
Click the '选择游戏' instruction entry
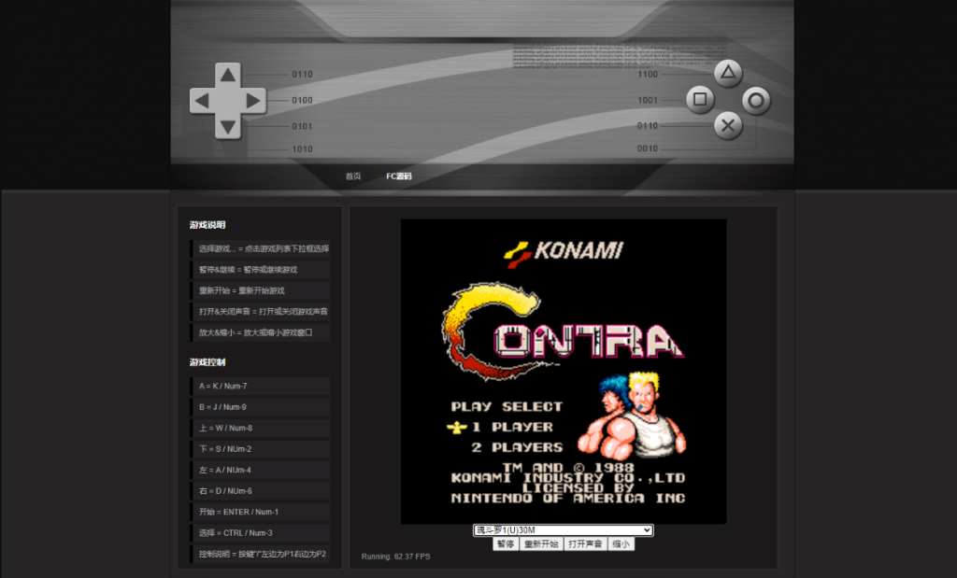(x=261, y=248)
